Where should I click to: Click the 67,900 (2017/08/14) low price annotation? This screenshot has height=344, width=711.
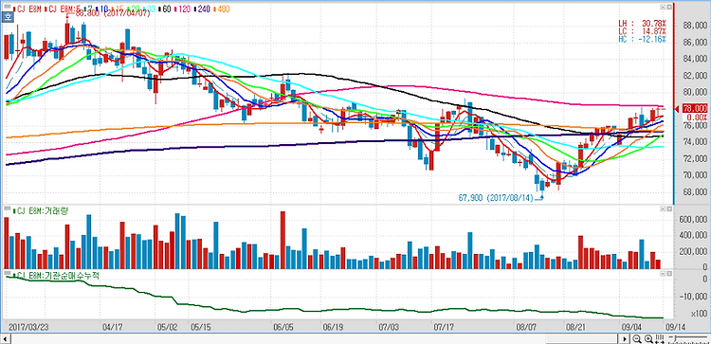pos(495,198)
